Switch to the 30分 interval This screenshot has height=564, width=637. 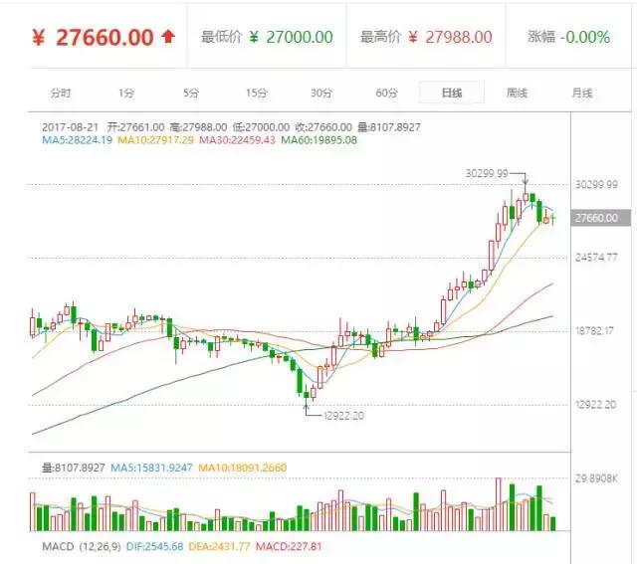click(x=320, y=93)
